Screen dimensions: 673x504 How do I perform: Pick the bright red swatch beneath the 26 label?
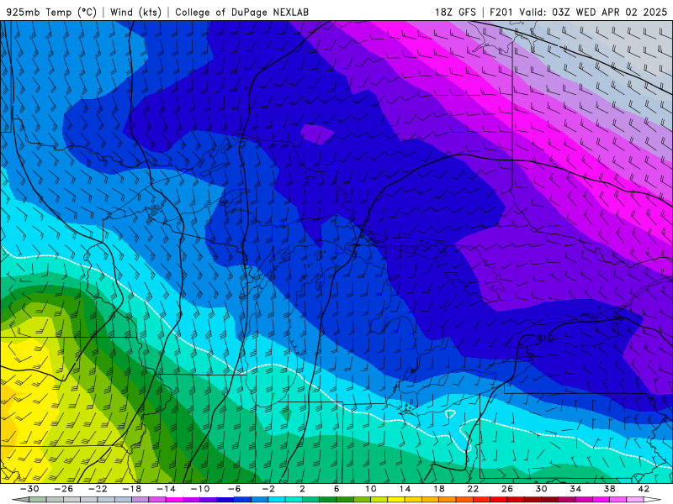click(499, 500)
